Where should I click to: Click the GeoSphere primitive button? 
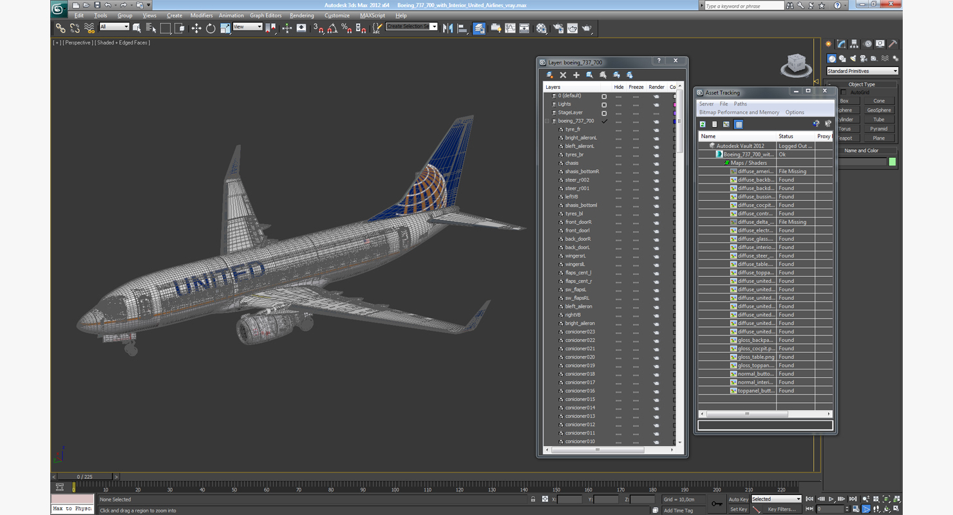879,110
